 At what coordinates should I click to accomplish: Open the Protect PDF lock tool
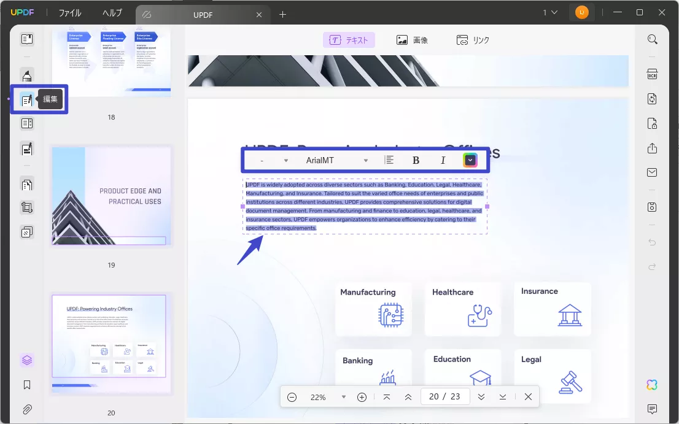(652, 124)
